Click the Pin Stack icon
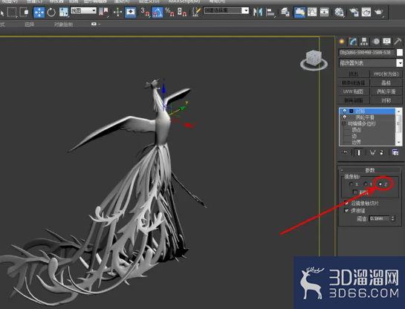The width and height of the screenshot is (405, 309). click(x=345, y=152)
